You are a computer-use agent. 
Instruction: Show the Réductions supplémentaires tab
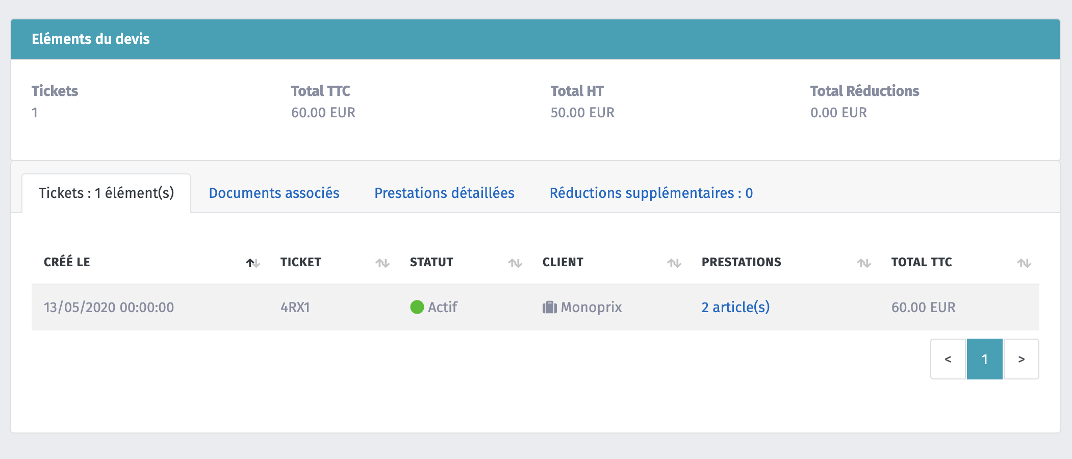point(651,193)
